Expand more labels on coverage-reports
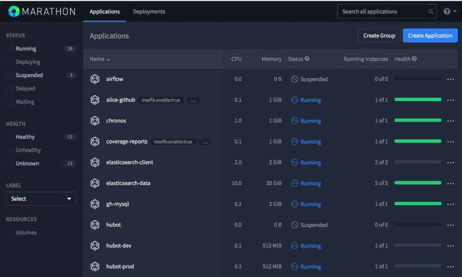 205,142
